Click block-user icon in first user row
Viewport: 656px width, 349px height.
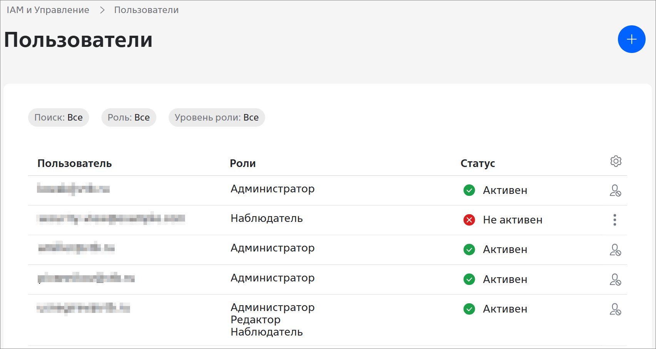pos(615,190)
